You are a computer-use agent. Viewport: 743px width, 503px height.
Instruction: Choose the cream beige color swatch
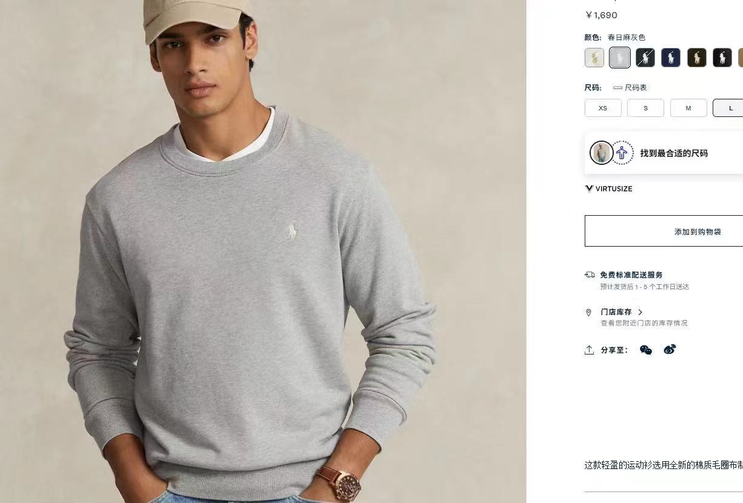tap(594, 58)
